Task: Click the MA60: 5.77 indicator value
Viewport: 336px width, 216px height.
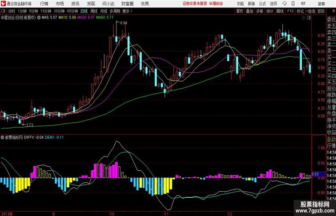Action: [x=105, y=18]
